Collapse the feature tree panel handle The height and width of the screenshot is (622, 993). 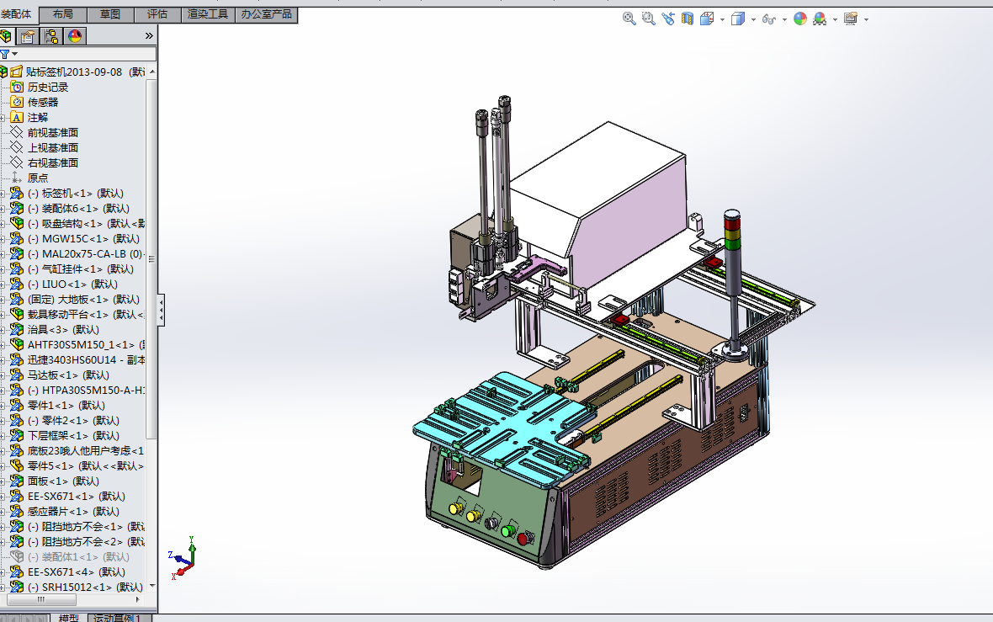(x=161, y=310)
